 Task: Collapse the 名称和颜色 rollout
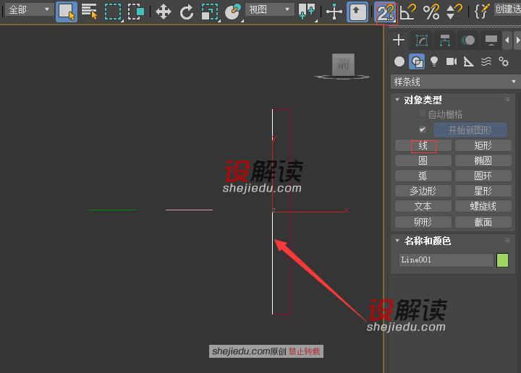click(x=397, y=241)
